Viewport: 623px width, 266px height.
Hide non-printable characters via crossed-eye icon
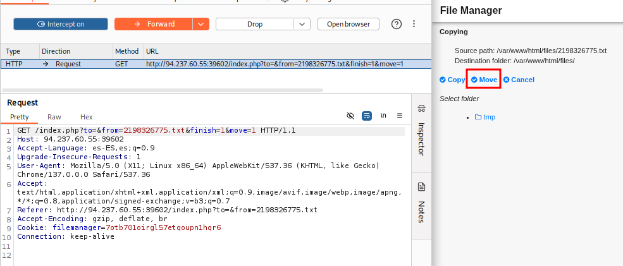[x=351, y=116]
